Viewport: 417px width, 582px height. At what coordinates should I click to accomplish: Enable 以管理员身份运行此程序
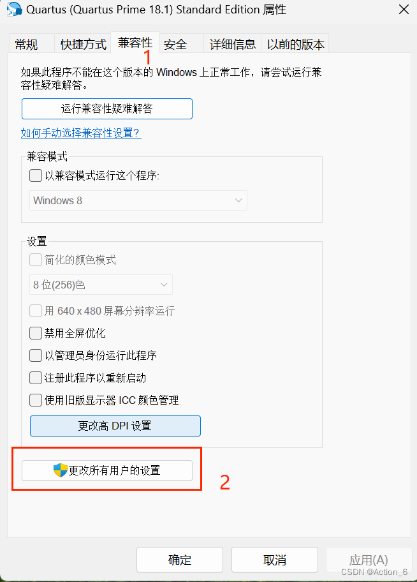(36, 355)
